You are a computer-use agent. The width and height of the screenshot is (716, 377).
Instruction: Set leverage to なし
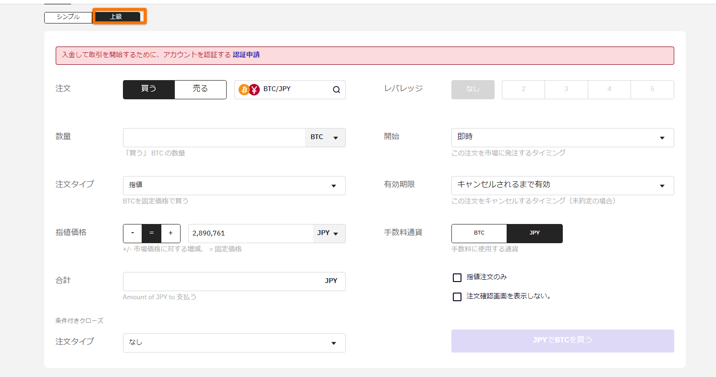(473, 90)
